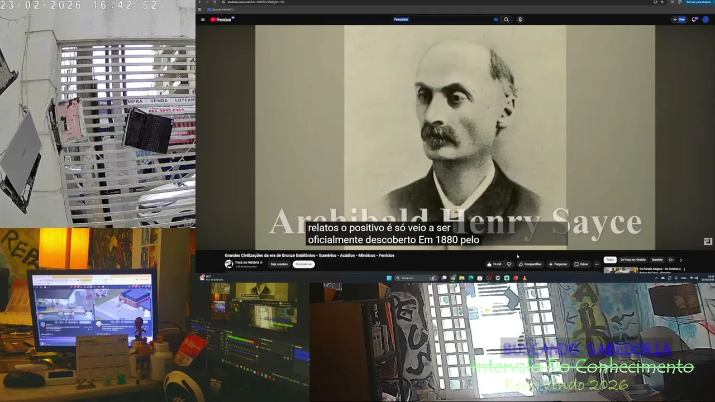Show more filter chips with right arrow

[x=681, y=260]
